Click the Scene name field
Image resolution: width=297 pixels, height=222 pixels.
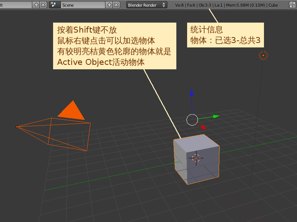point(83,5)
